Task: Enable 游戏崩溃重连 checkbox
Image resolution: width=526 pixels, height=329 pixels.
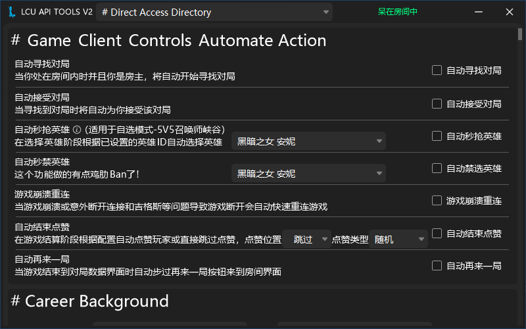Action: (x=437, y=201)
